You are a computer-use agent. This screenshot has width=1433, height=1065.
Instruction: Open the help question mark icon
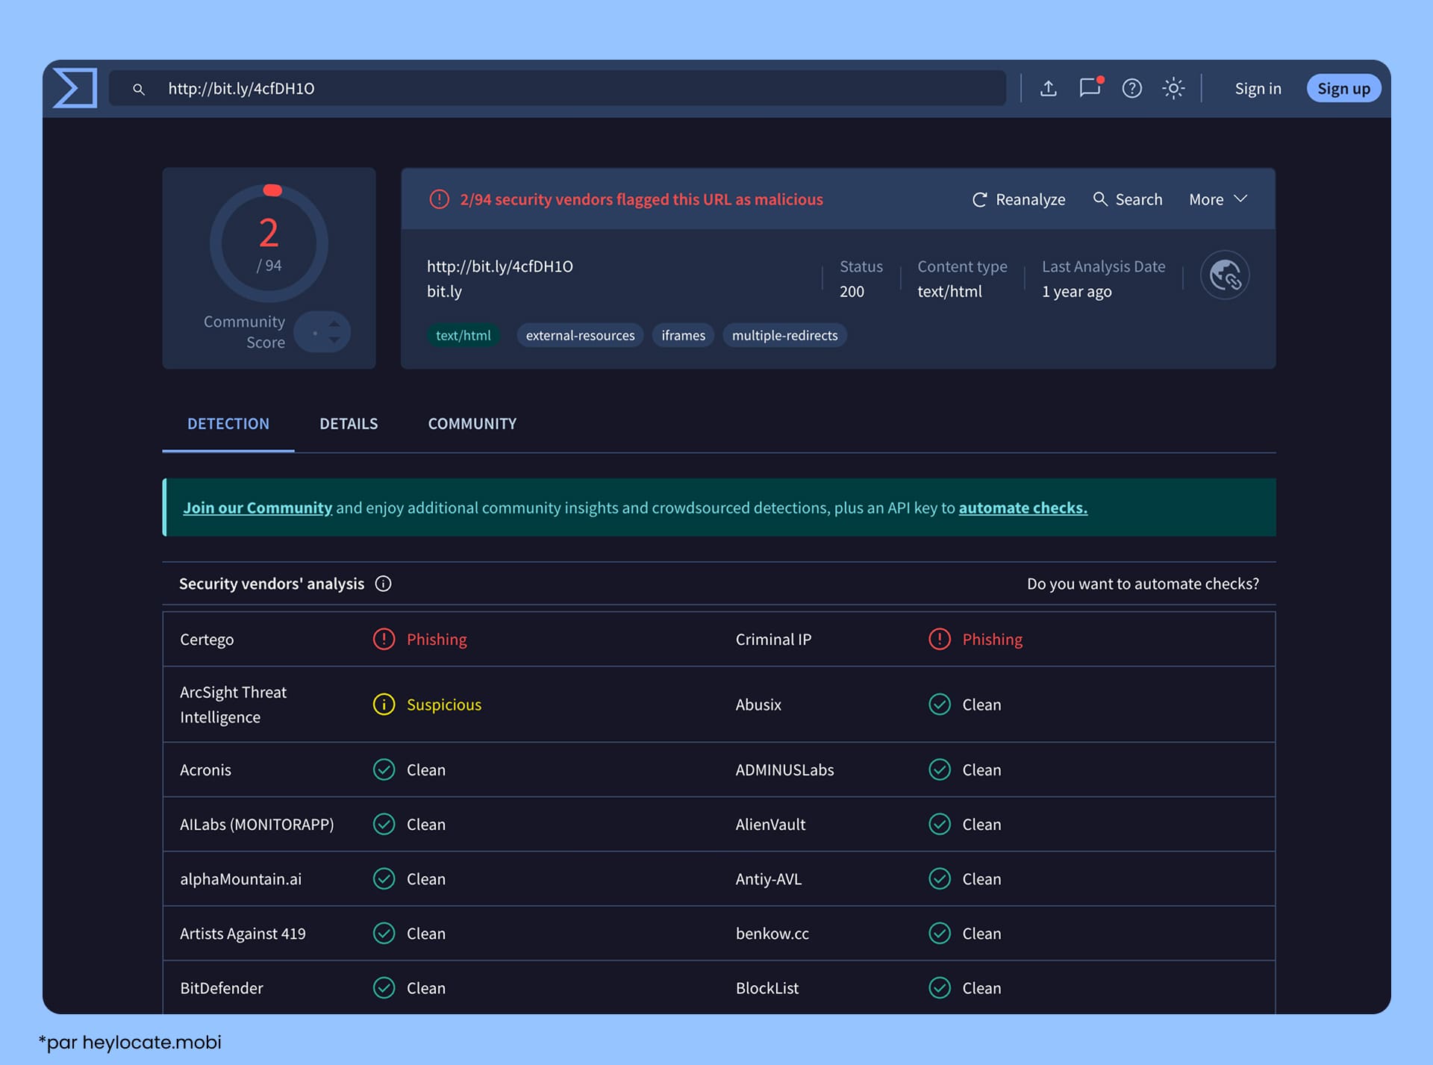coord(1132,88)
